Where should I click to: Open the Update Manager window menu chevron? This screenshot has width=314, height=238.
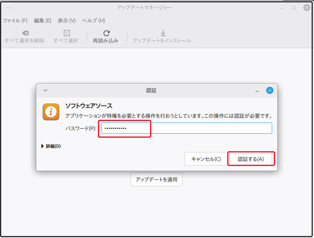(x=8, y=8)
